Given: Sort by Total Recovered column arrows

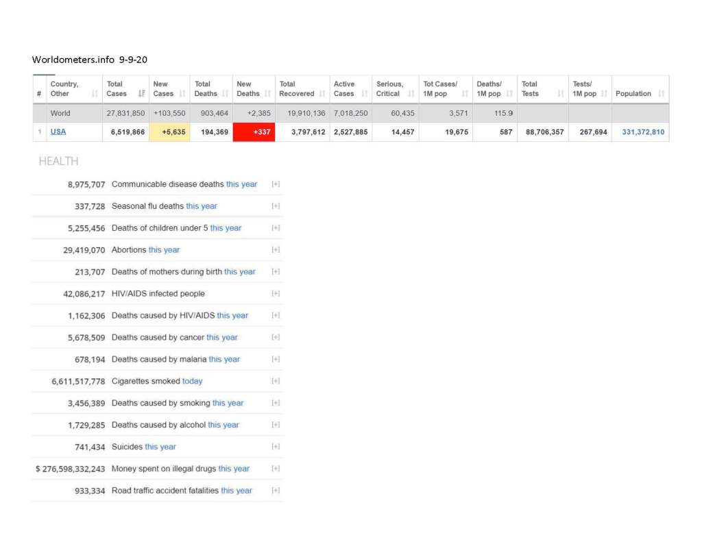Looking at the screenshot, I should click(x=322, y=94).
